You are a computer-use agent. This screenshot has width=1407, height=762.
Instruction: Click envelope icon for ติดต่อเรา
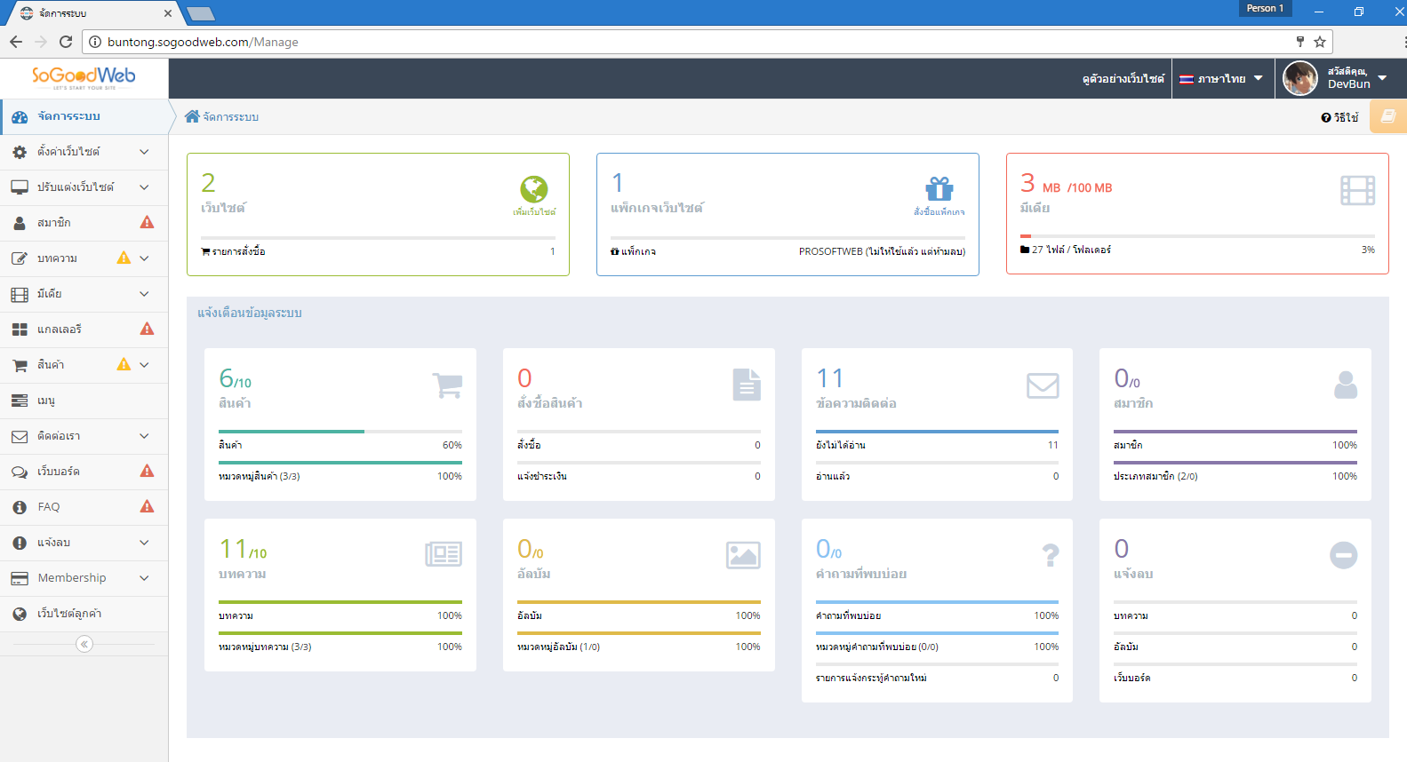20,436
